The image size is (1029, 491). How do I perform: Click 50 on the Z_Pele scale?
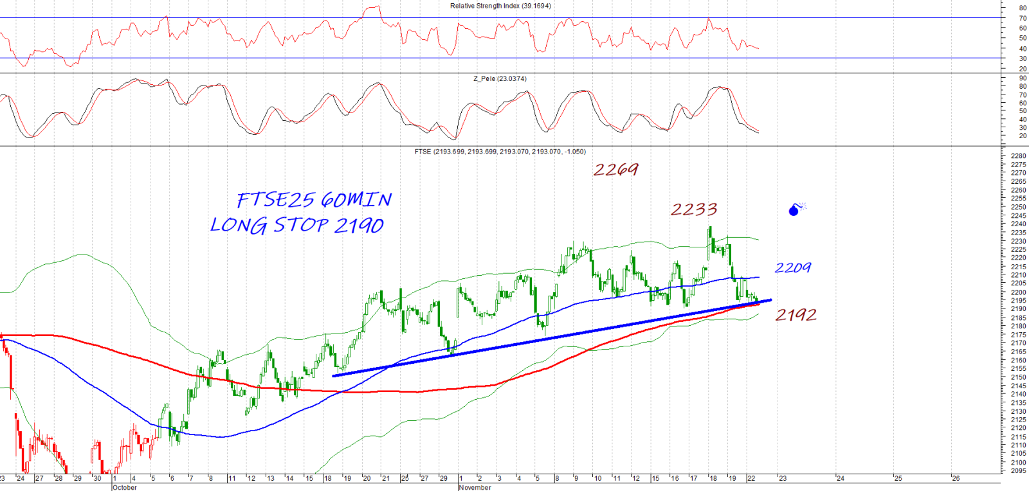tap(1023, 111)
